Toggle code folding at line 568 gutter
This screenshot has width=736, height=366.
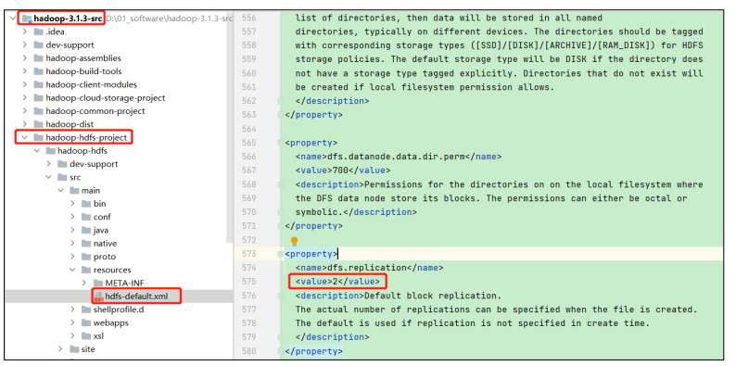click(x=281, y=184)
